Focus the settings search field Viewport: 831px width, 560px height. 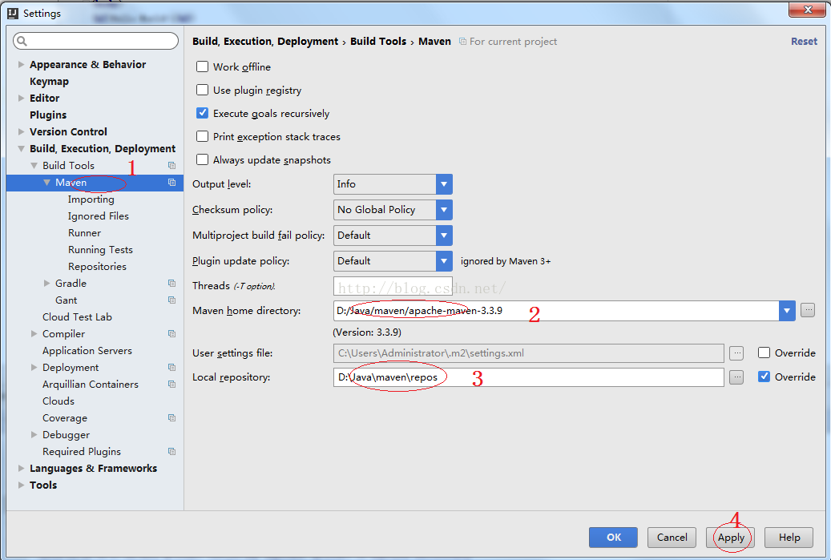tap(96, 41)
